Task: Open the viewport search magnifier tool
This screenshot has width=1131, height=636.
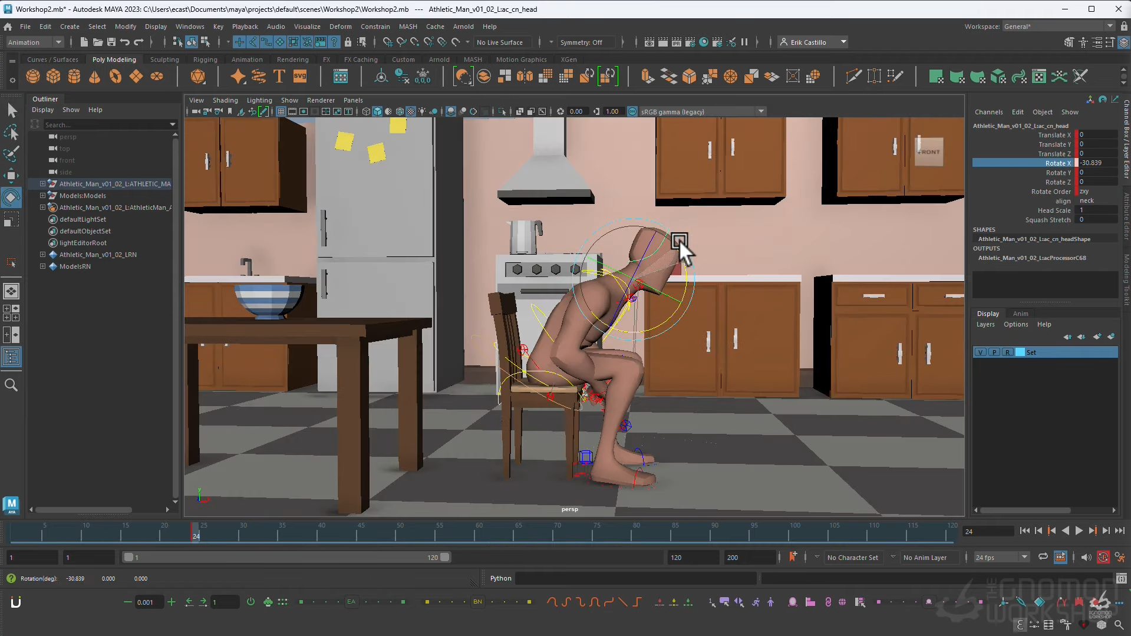Action: 11,385
